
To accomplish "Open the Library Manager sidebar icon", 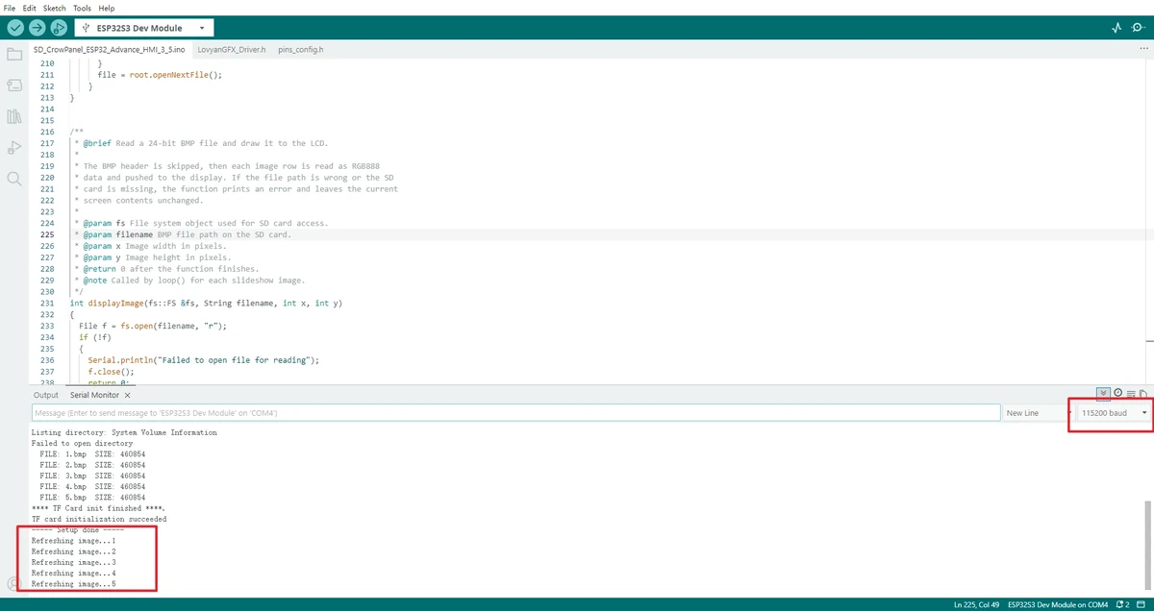I will coord(14,116).
